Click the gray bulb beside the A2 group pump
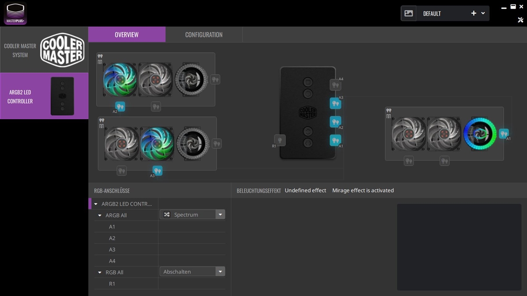This screenshot has width=527, height=296. point(215,79)
